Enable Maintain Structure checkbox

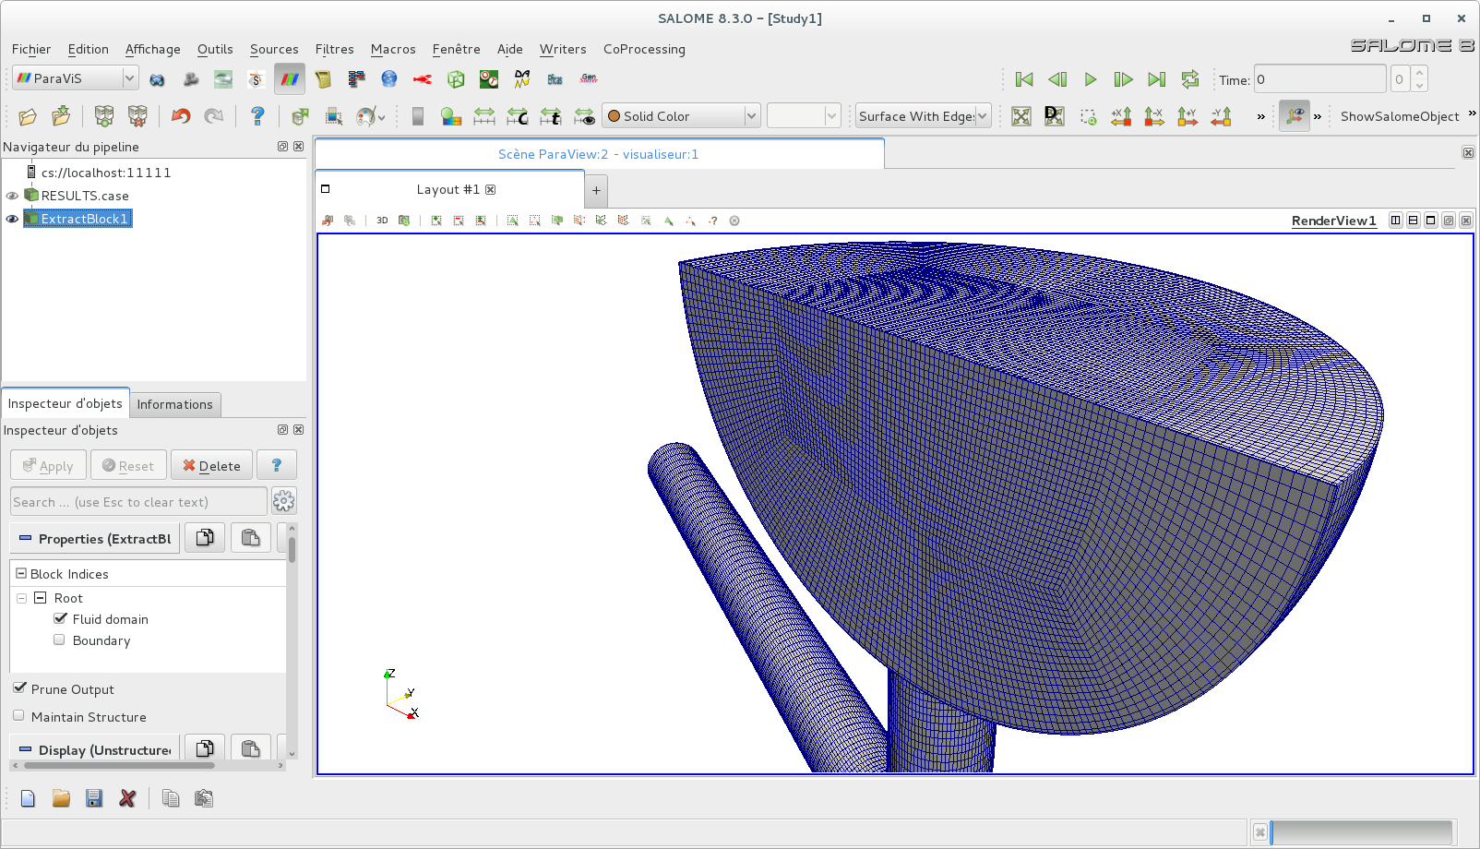pos(18,715)
